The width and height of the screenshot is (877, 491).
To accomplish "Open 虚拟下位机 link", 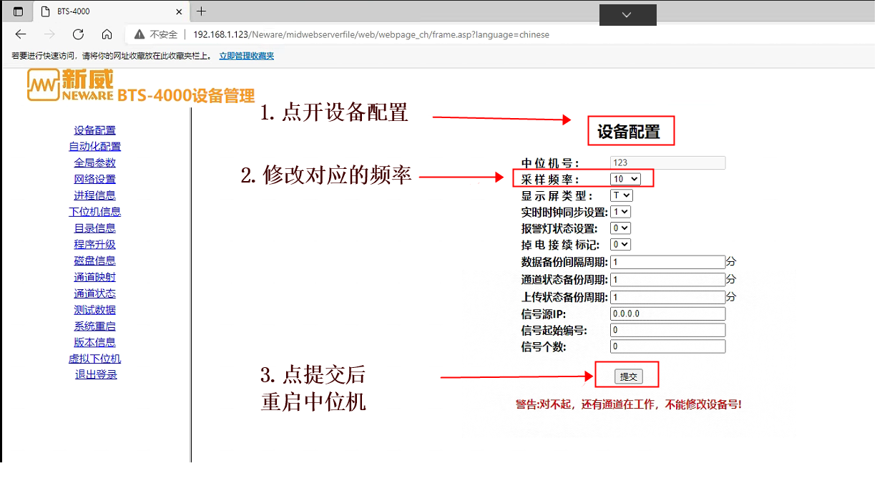I will pyautogui.click(x=95, y=359).
